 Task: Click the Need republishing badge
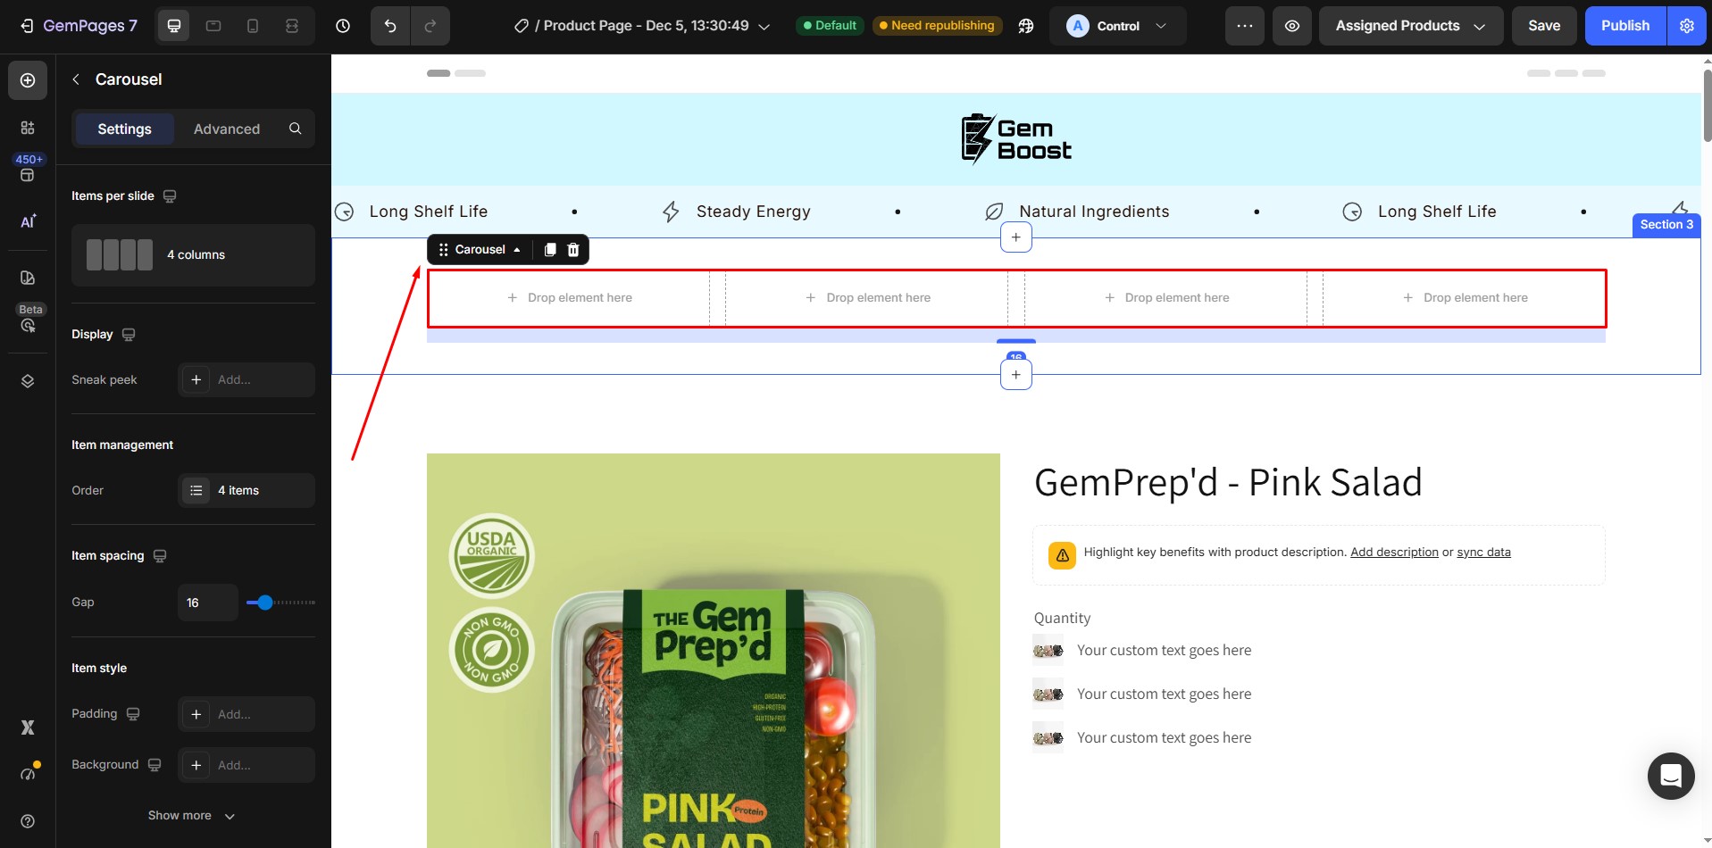click(937, 26)
